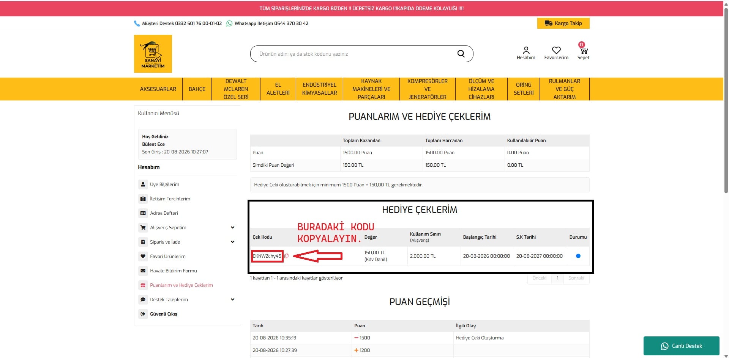Click Favori Ürünlerim heart icon
Viewport: 729px width, 358px height.
click(143, 256)
